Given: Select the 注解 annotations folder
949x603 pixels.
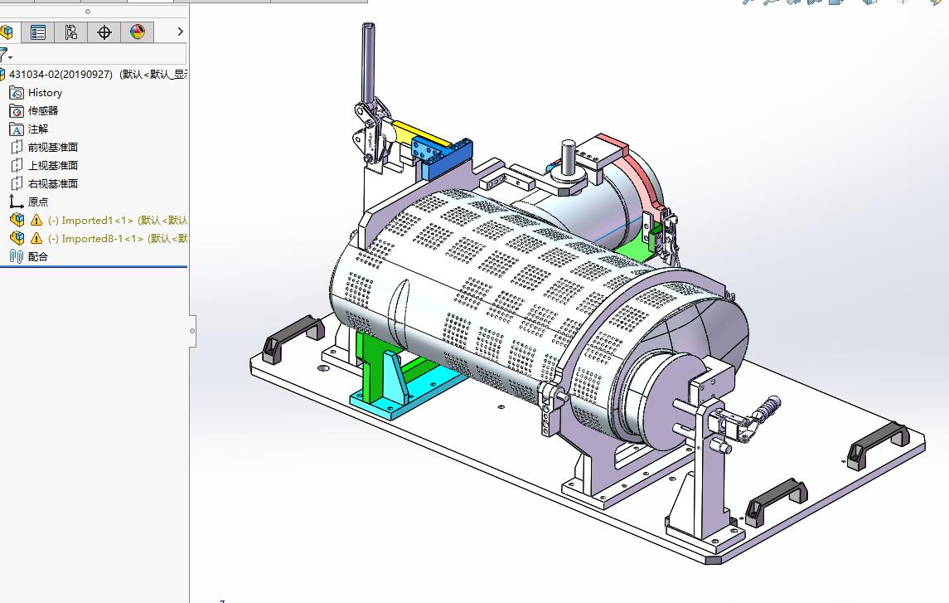Looking at the screenshot, I should (37, 129).
